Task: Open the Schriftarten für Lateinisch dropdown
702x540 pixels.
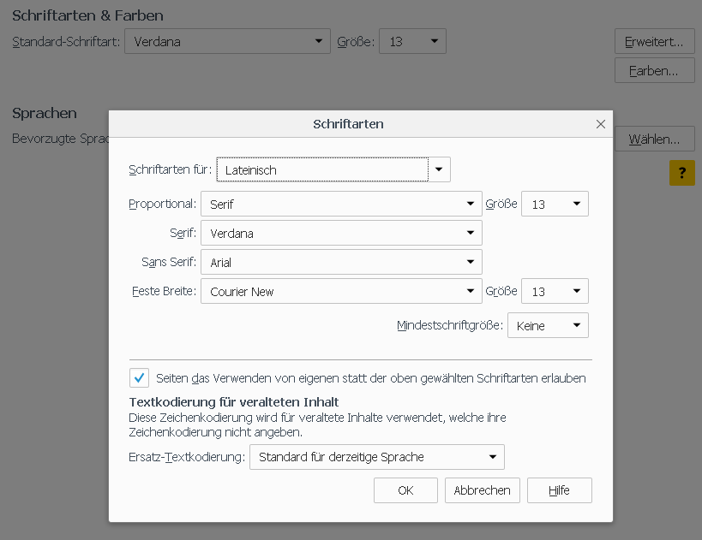Action: pos(333,169)
